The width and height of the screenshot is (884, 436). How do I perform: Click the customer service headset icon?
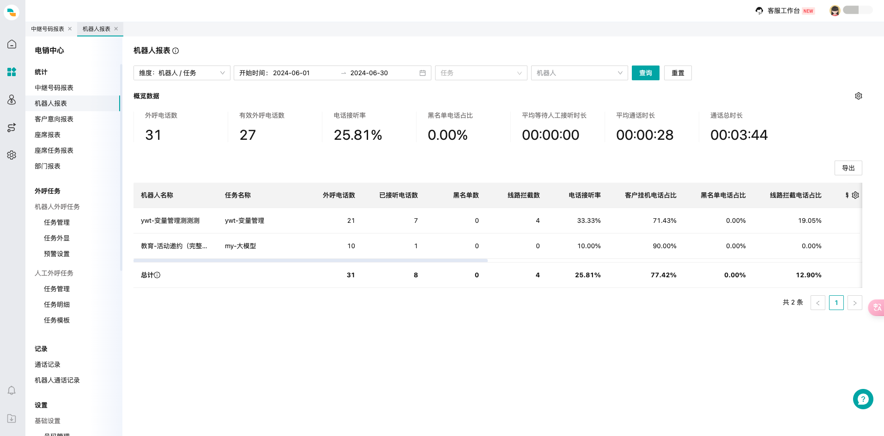point(759,11)
